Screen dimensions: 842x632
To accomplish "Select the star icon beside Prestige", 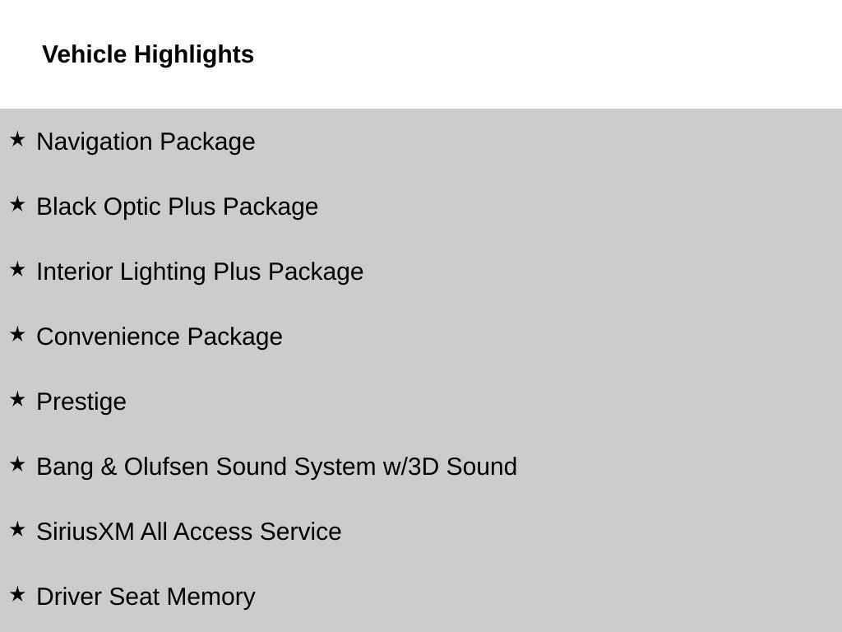I will point(17,399).
